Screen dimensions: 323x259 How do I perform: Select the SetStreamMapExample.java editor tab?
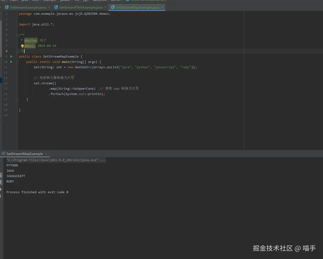coord(137,7)
